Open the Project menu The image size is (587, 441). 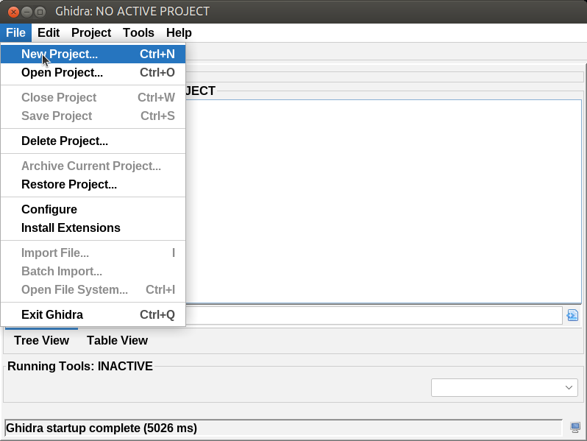pos(91,33)
